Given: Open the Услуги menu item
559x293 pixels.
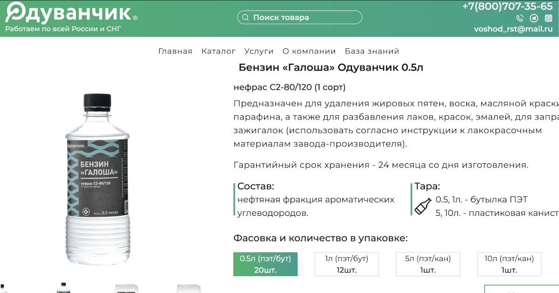Looking at the screenshot, I should click(259, 51).
